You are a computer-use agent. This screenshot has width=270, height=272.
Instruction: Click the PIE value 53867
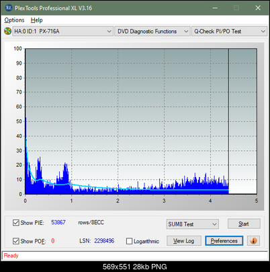pyautogui.click(x=58, y=222)
